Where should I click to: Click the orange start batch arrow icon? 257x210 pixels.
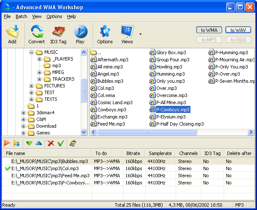(7, 143)
